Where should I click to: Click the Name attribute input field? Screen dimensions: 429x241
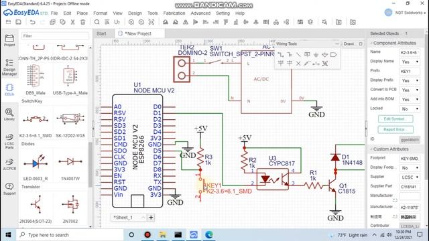pos(410,52)
